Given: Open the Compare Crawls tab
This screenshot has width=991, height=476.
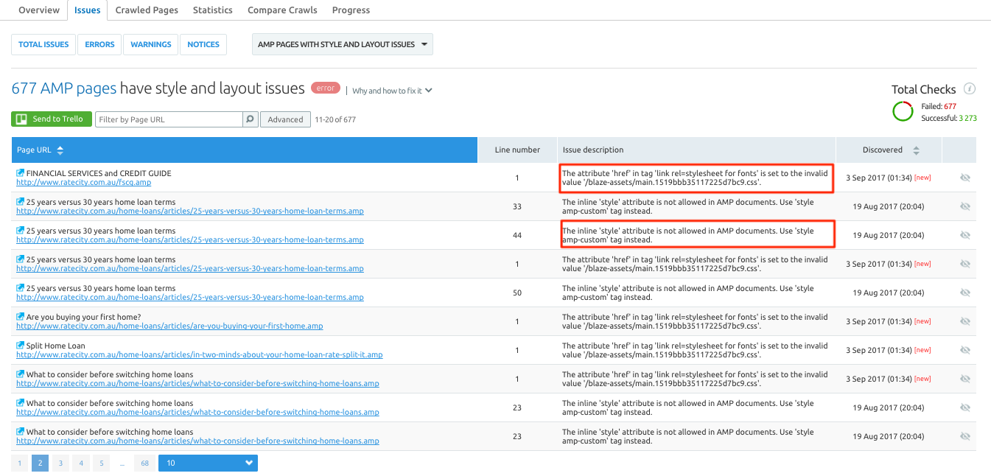Looking at the screenshot, I should point(282,10).
